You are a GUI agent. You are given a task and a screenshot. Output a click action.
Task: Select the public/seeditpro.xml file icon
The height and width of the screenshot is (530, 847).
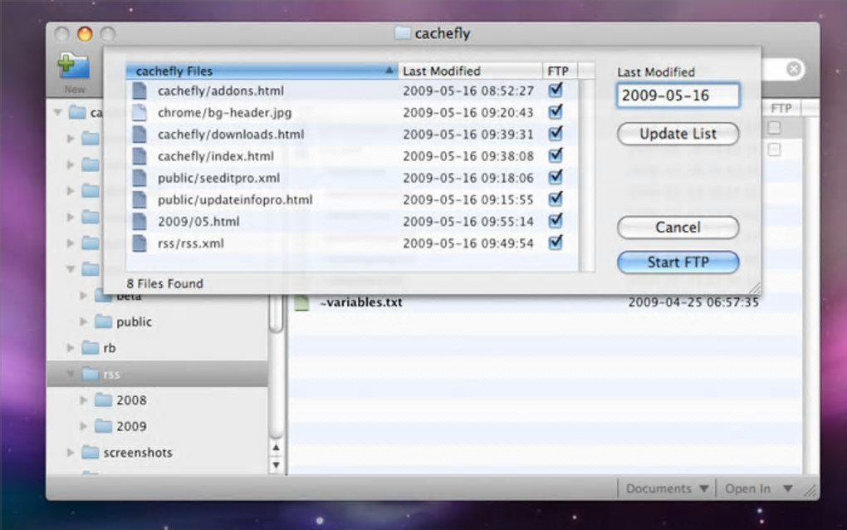coord(140,178)
